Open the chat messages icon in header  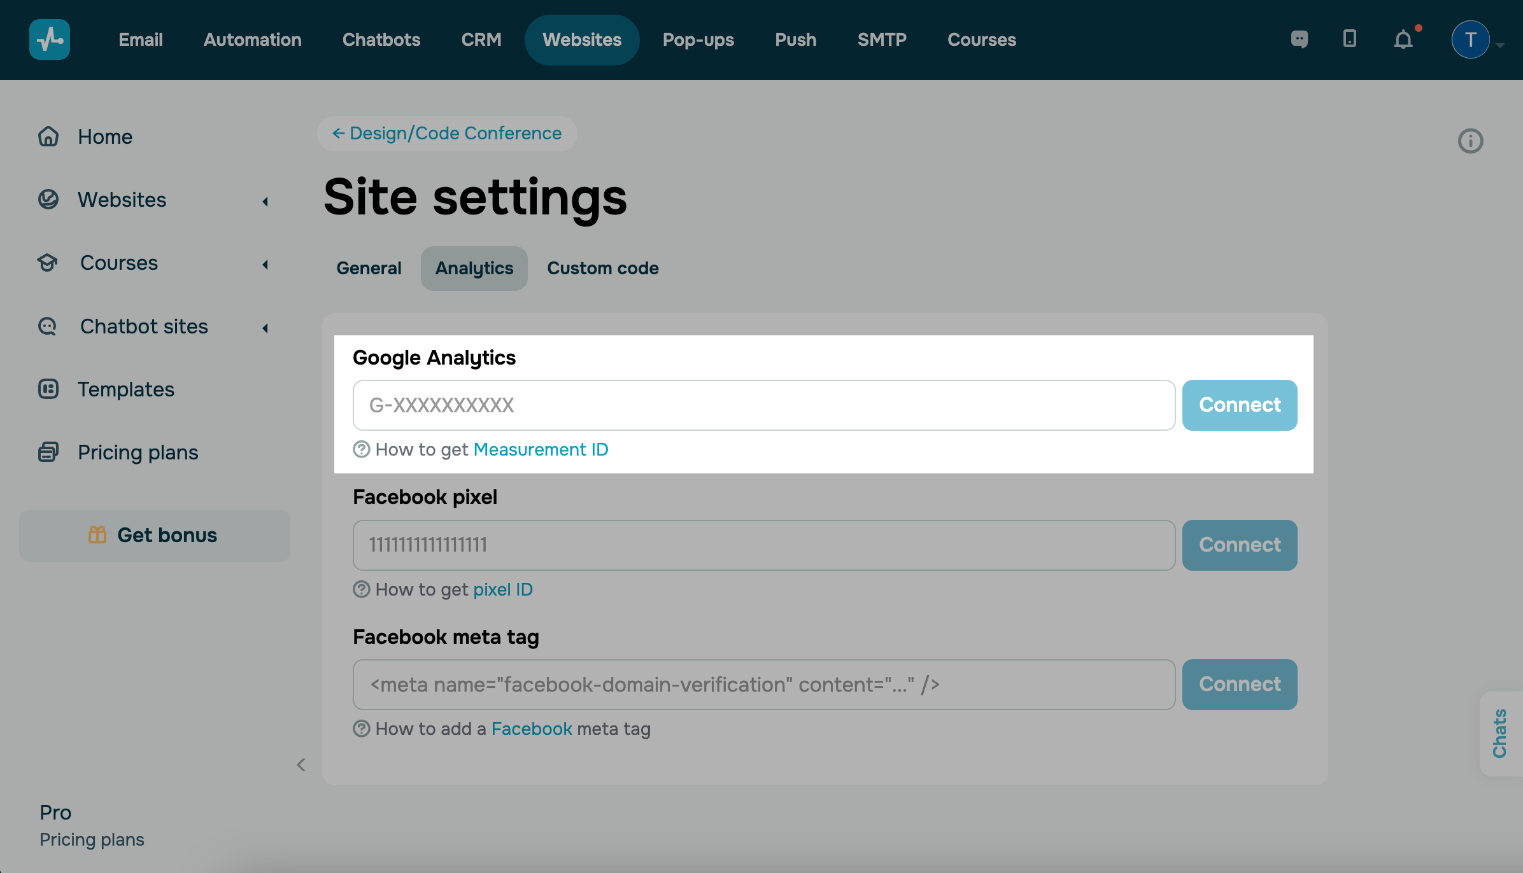(x=1299, y=39)
